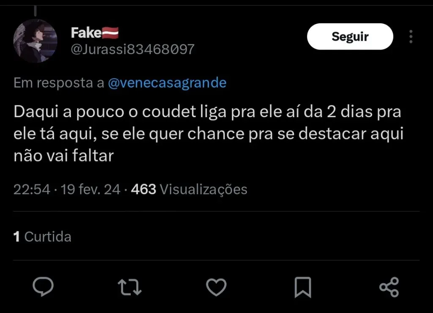
Task: Open the @Jurassi83468097 handle
Action: (132, 49)
